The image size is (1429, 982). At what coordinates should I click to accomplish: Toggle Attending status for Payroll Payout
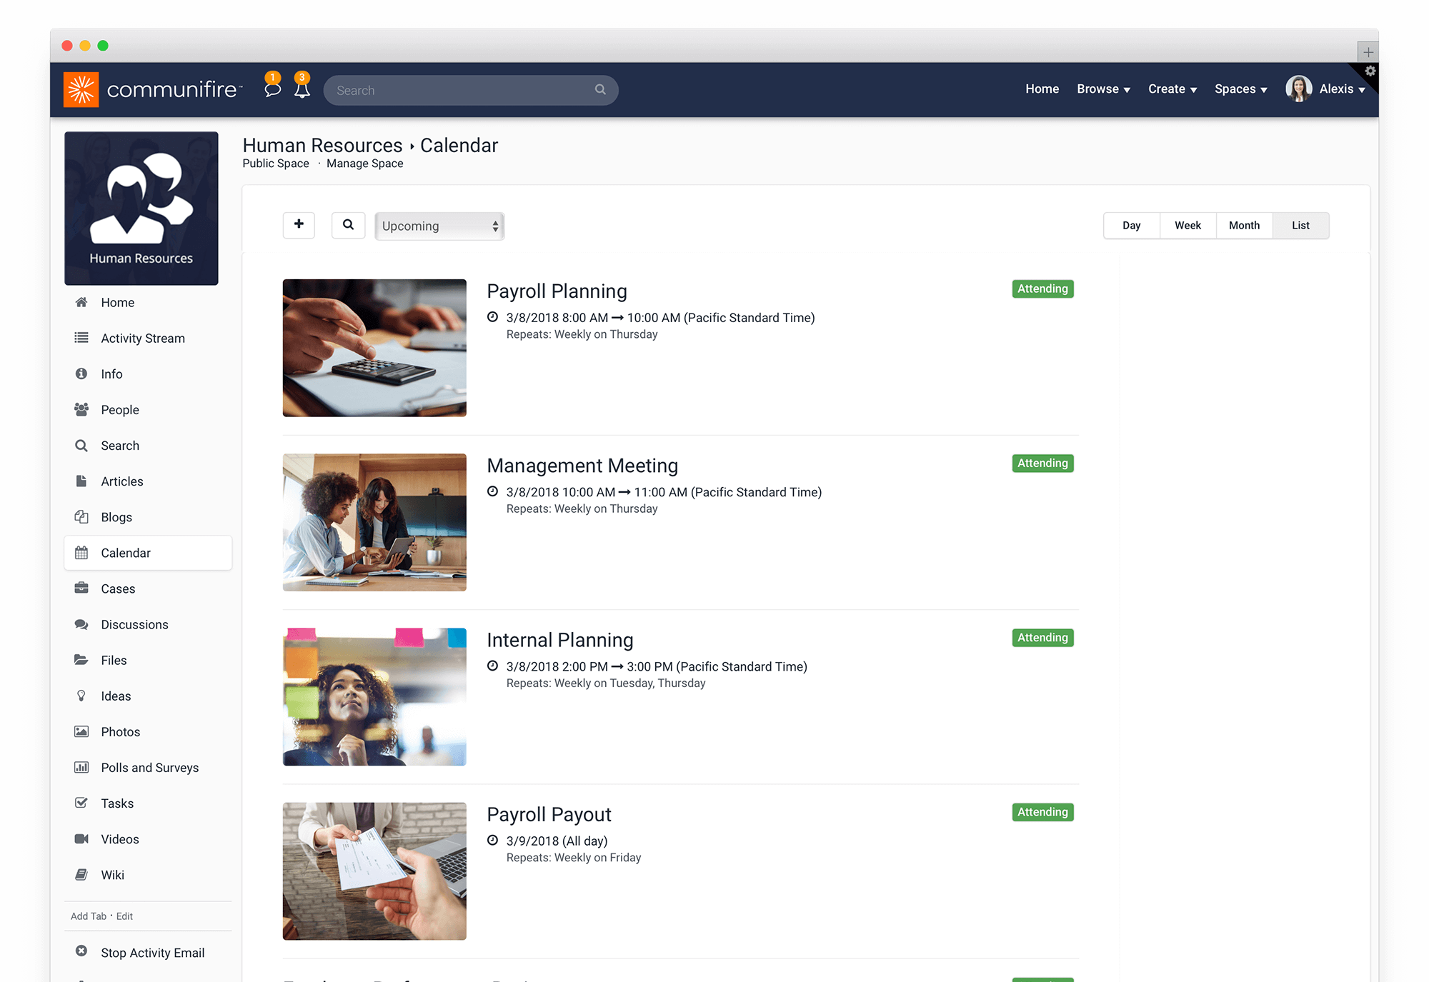tap(1042, 812)
